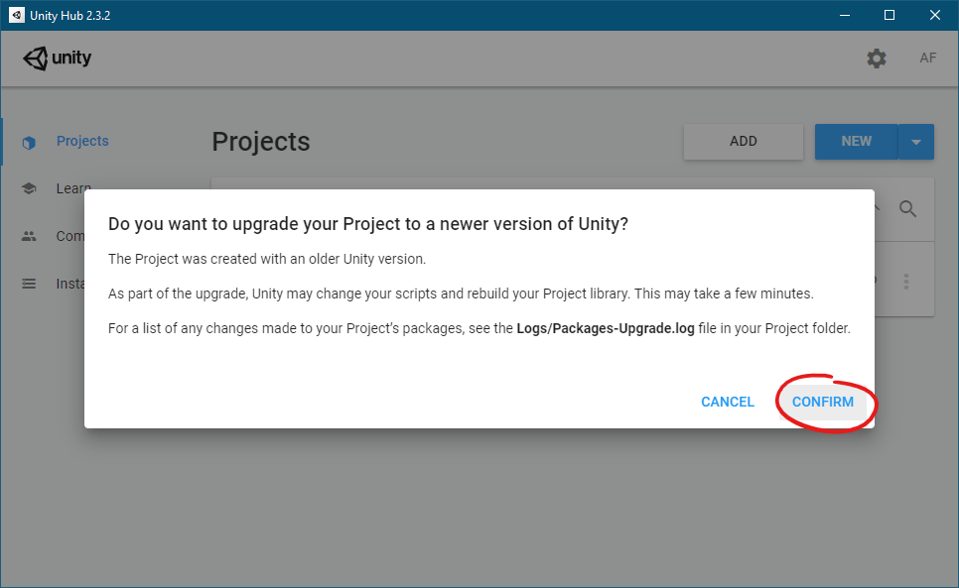The height and width of the screenshot is (588, 959).
Task: Open the Installs section icon
Action: tap(28, 283)
